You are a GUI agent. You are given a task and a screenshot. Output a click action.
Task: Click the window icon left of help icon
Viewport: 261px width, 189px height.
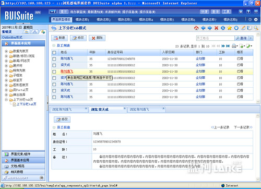tap(241, 11)
